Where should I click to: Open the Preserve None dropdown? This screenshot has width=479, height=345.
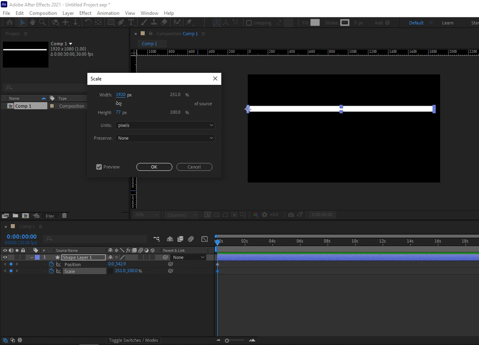tap(165, 138)
